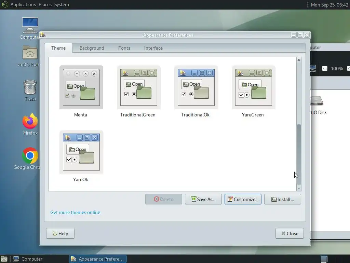Image resolution: width=350 pixels, height=263 pixels.
Task: Choose the TraditionalOk theme thumbnail
Action: (196, 87)
